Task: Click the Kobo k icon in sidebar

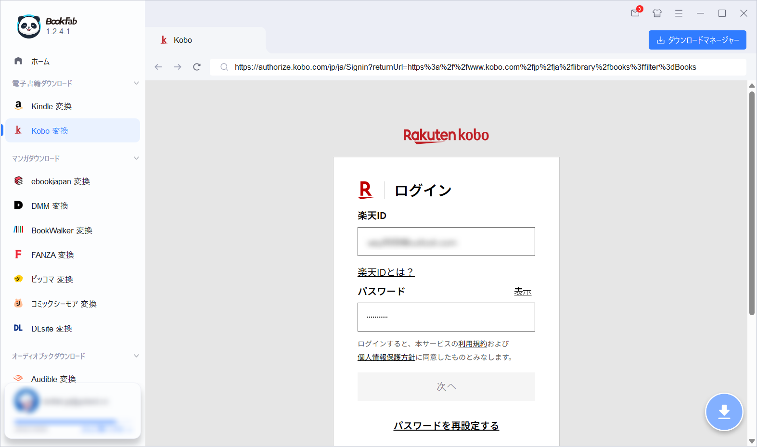Action: 18,130
